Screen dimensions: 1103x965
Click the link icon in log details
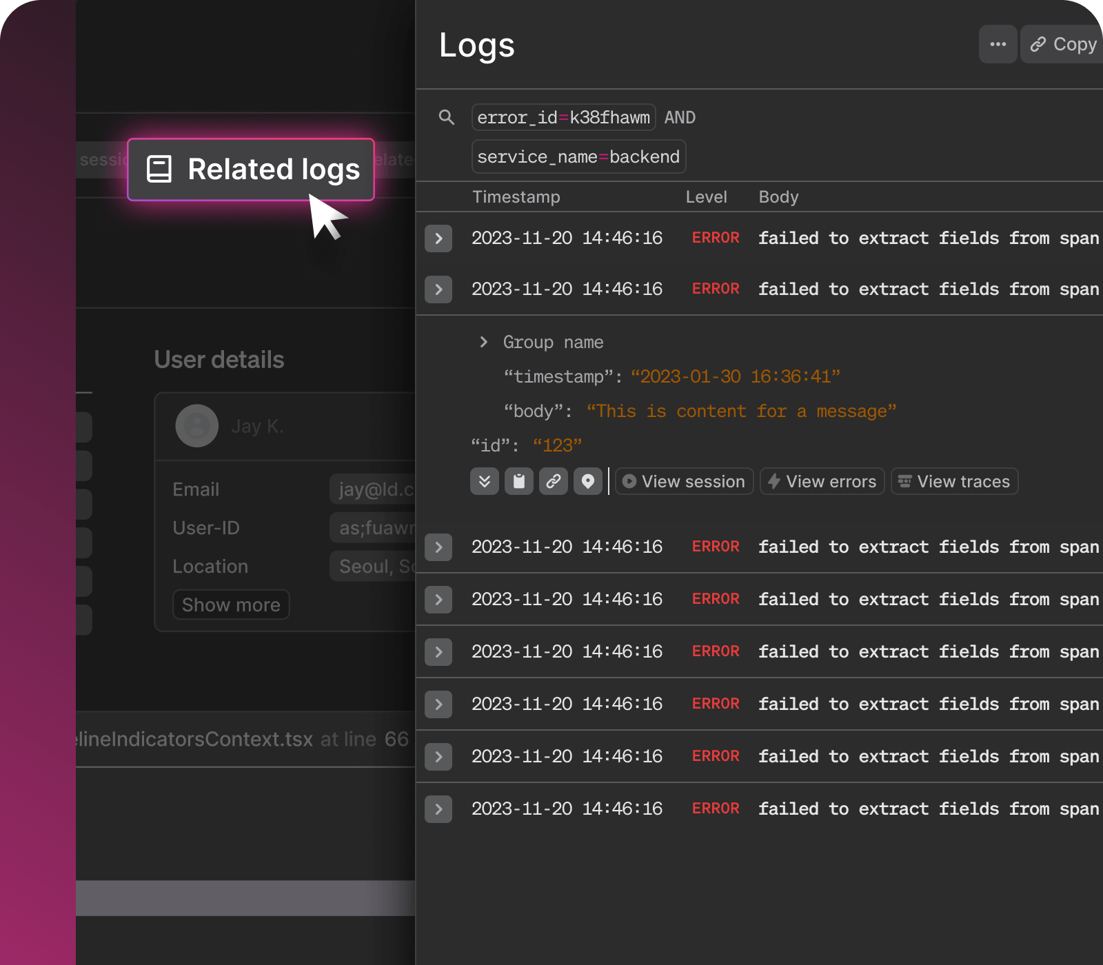pyautogui.click(x=554, y=481)
